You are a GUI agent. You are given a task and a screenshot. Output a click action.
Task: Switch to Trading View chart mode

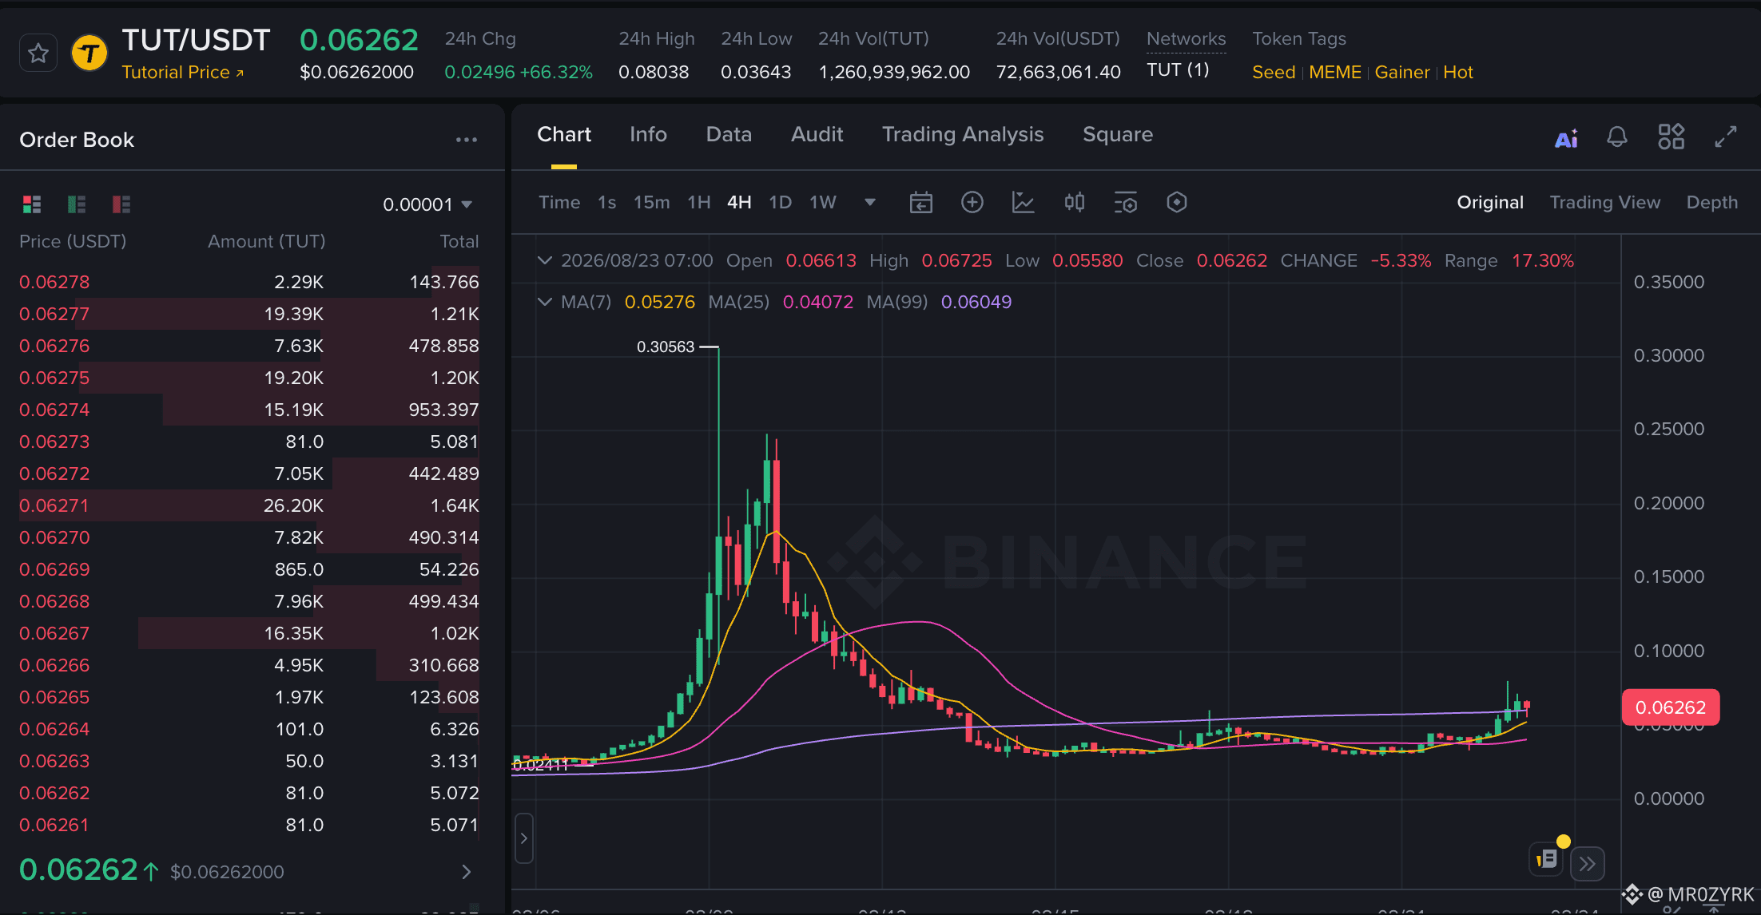[1605, 203]
